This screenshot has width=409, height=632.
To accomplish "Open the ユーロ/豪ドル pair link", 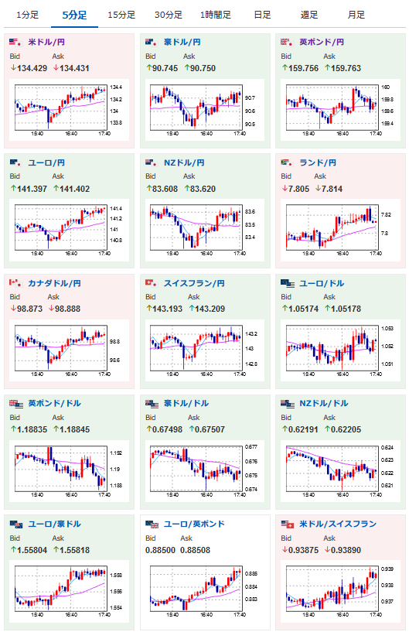I will point(54,524).
